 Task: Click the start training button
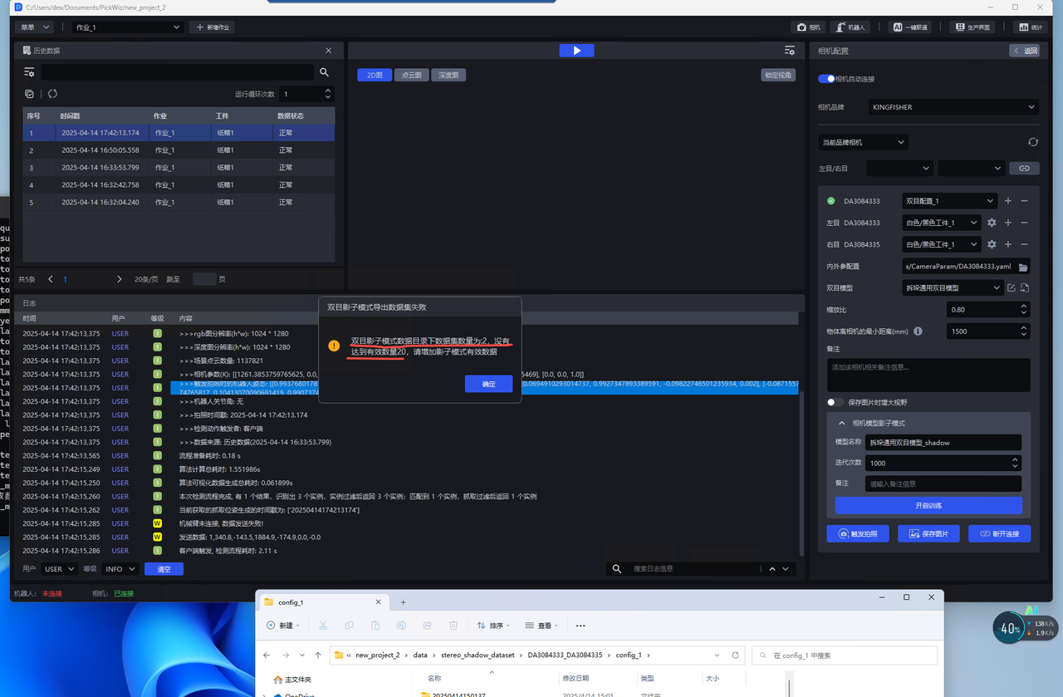pos(928,505)
